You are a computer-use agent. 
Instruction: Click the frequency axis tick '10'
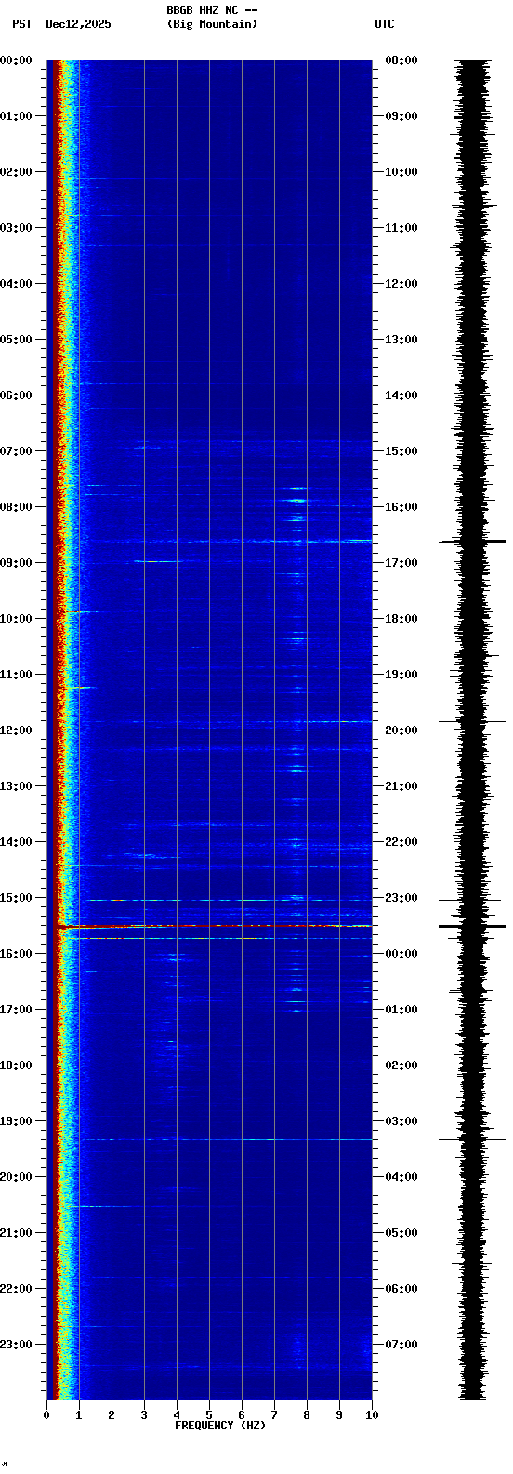coord(372,1415)
